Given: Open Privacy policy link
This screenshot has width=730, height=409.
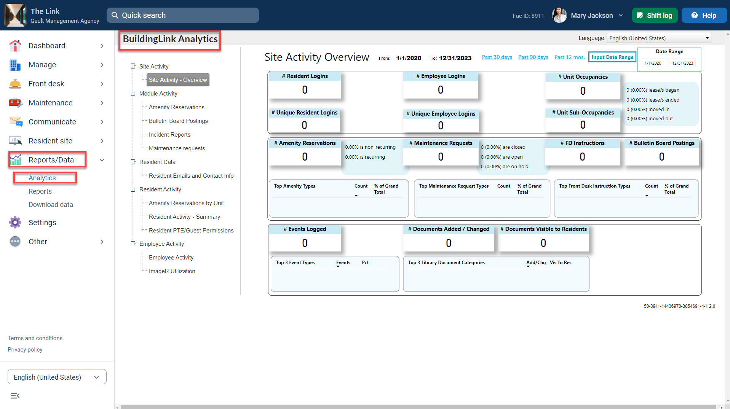Looking at the screenshot, I should click(x=25, y=350).
